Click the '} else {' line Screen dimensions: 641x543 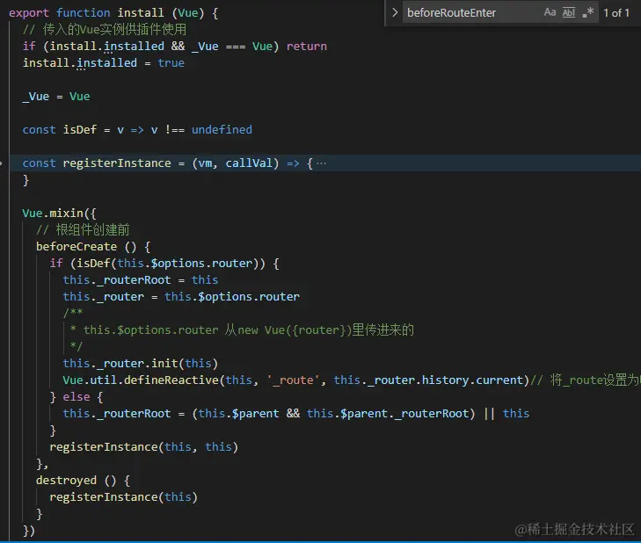click(76, 397)
